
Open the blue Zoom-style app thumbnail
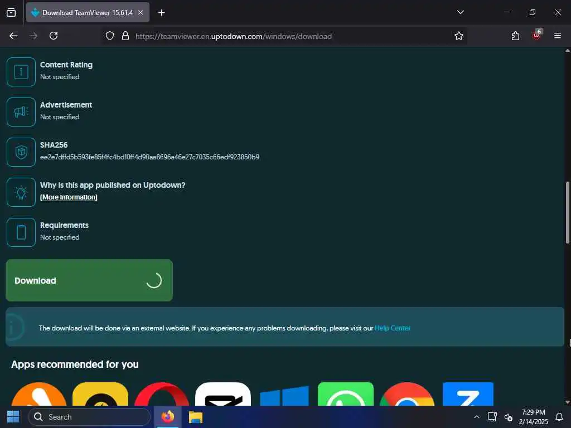point(468,394)
